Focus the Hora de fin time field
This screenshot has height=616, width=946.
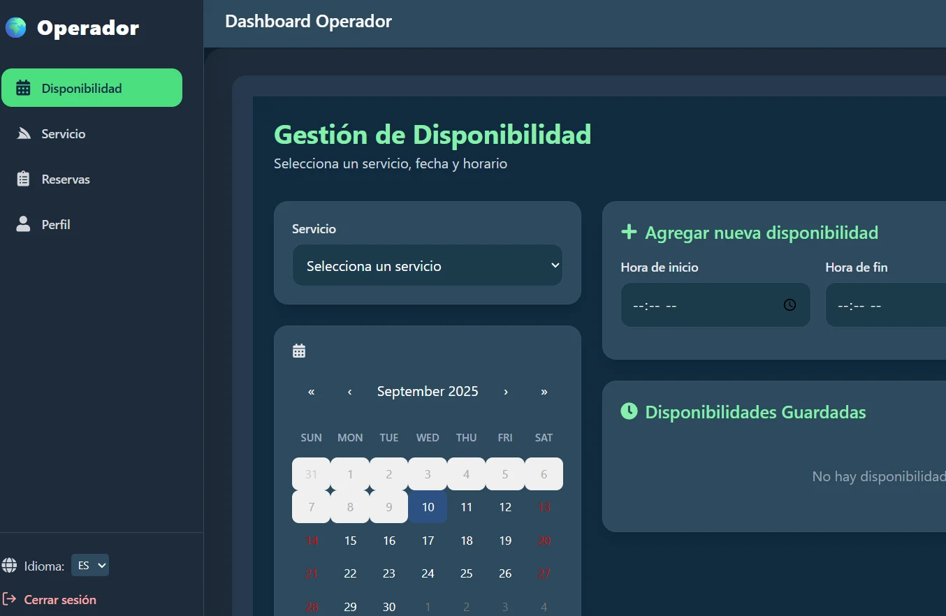(885, 305)
